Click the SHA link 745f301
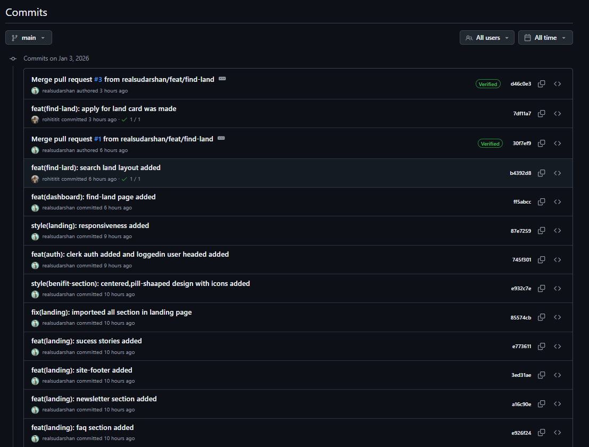 521,259
